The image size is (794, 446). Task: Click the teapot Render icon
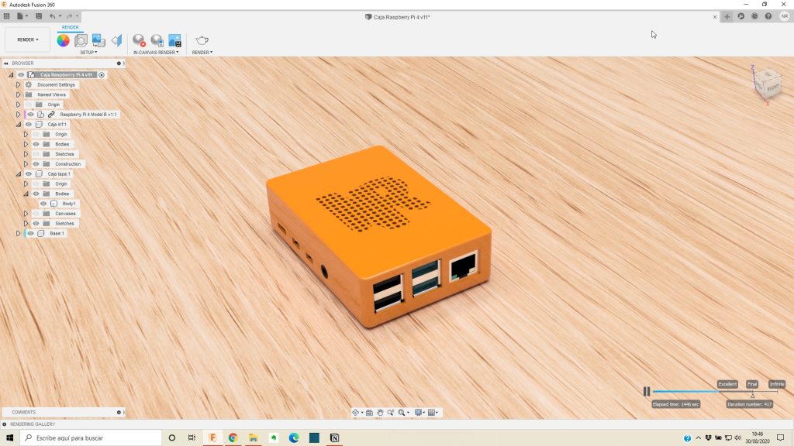202,40
